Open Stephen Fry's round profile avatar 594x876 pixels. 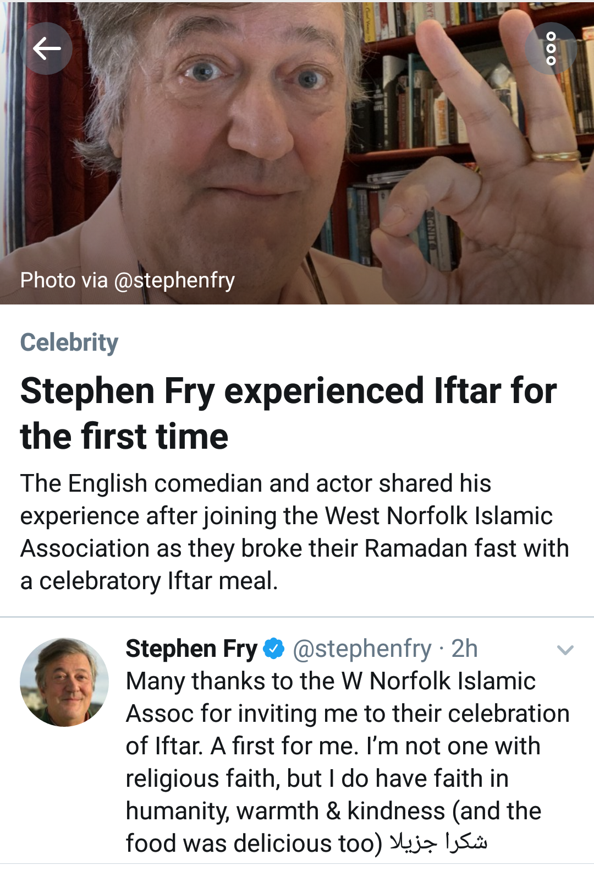click(x=64, y=682)
